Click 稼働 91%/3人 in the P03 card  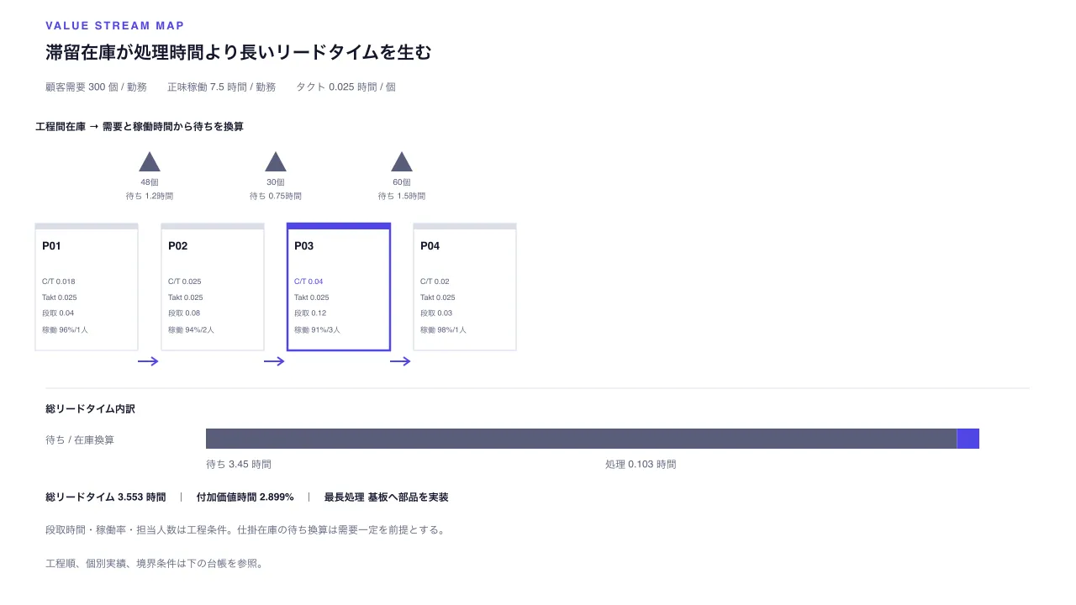(317, 330)
